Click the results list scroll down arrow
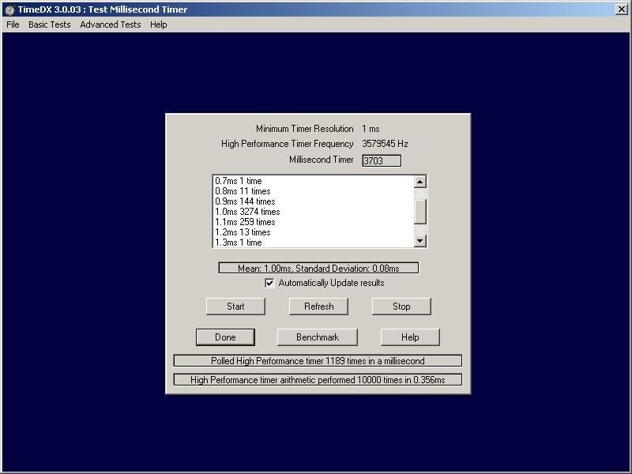 420,241
